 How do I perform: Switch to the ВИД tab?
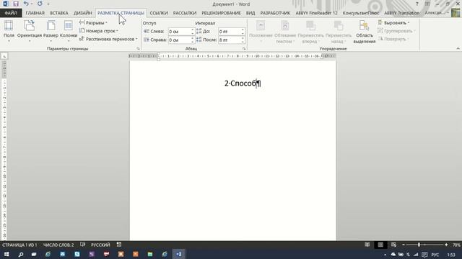tap(250, 13)
